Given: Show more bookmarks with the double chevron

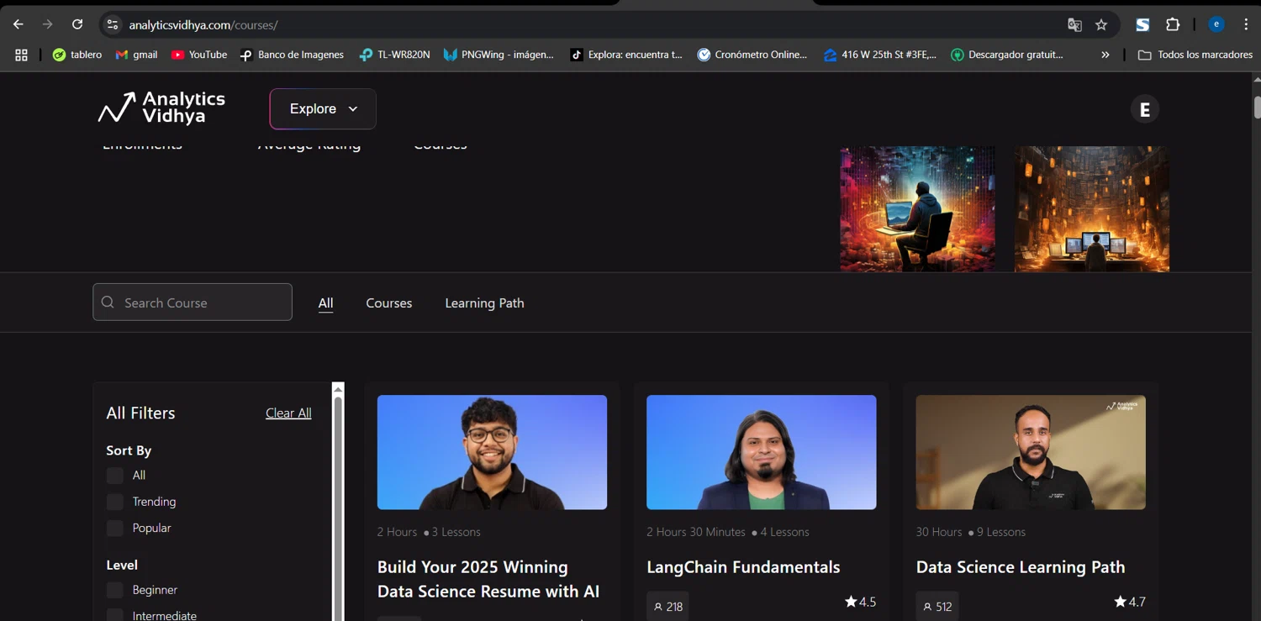Looking at the screenshot, I should point(1105,55).
